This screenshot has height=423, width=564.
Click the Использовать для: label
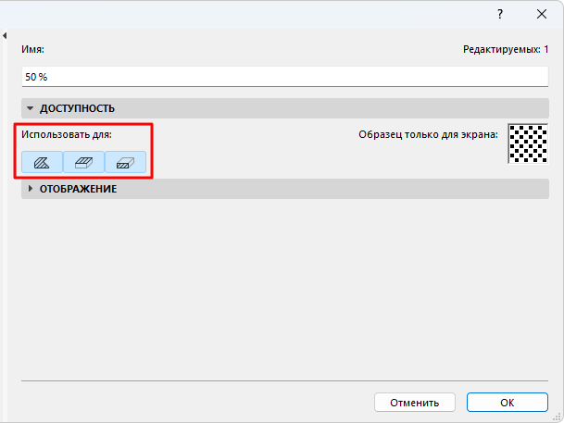pos(67,135)
